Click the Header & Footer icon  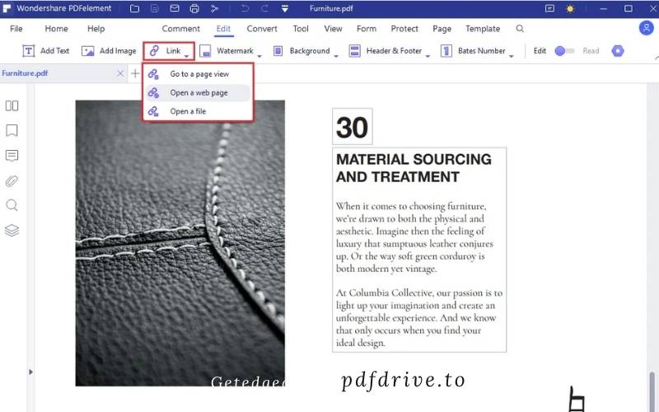pos(355,51)
